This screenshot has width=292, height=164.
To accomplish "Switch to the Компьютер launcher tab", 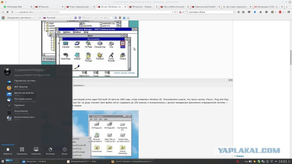I will click(x=36, y=151).
